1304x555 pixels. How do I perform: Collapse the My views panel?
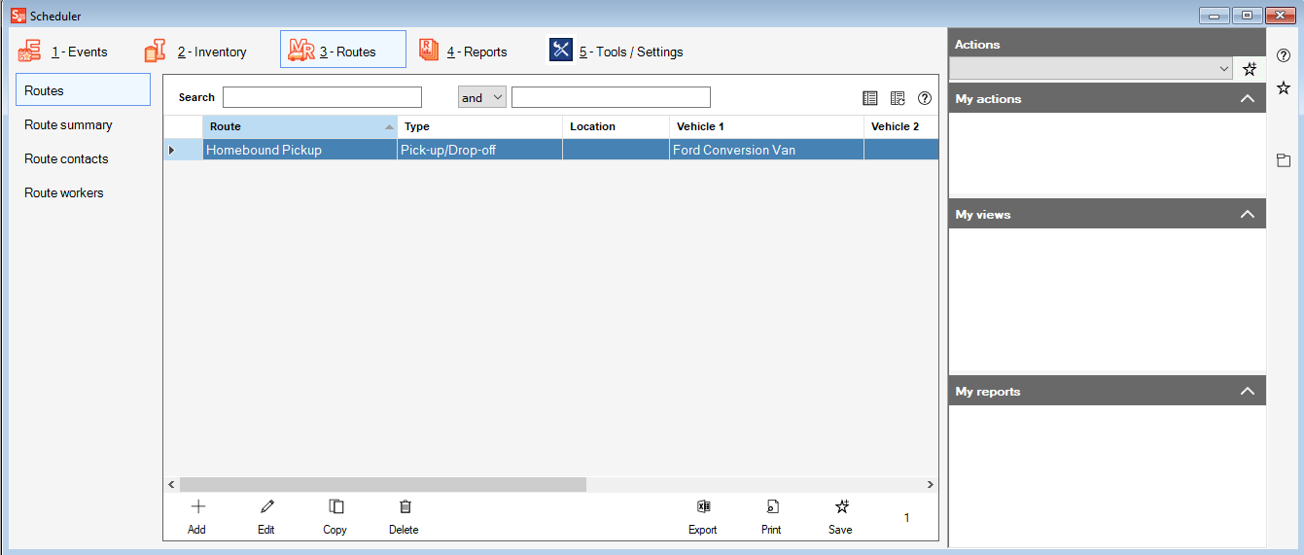(x=1248, y=215)
